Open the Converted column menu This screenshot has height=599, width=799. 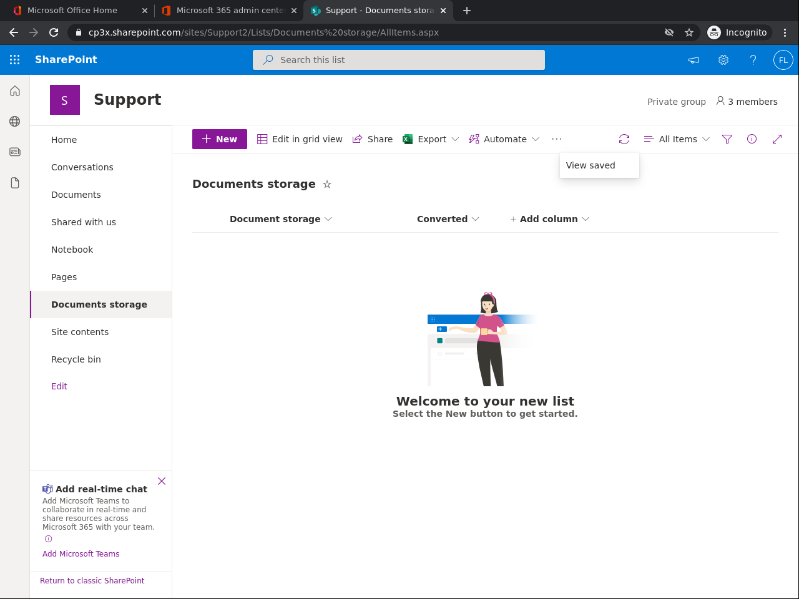(x=448, y=219)
